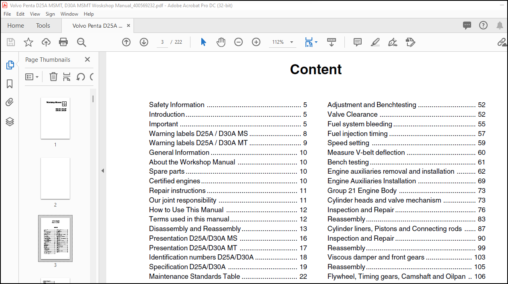
Task: Close the Volvo Penta document tab
Action: pos(128,26)
